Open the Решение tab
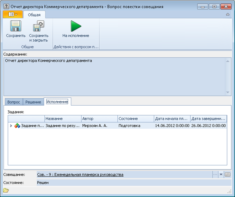The image size is (235, 197). [33, 102]
